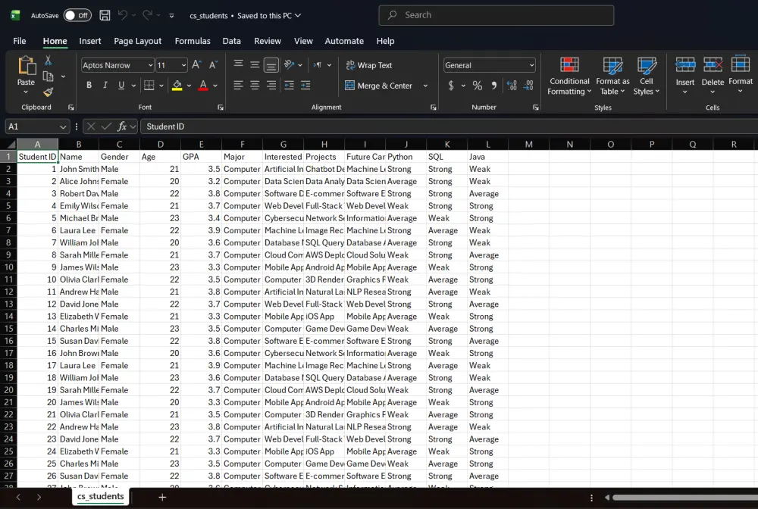
Task: Click the Align Left icon
Action: tap(238, 86)
